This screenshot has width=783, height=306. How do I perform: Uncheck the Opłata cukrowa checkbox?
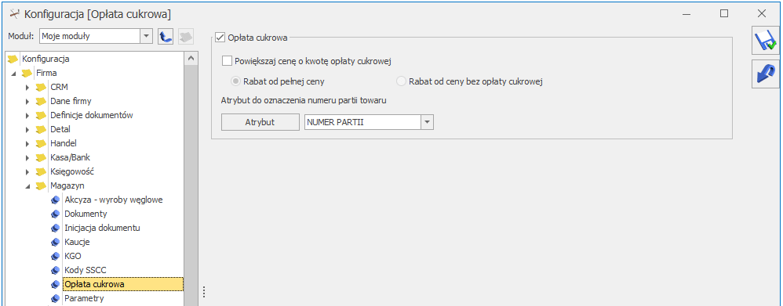[220, 37]
